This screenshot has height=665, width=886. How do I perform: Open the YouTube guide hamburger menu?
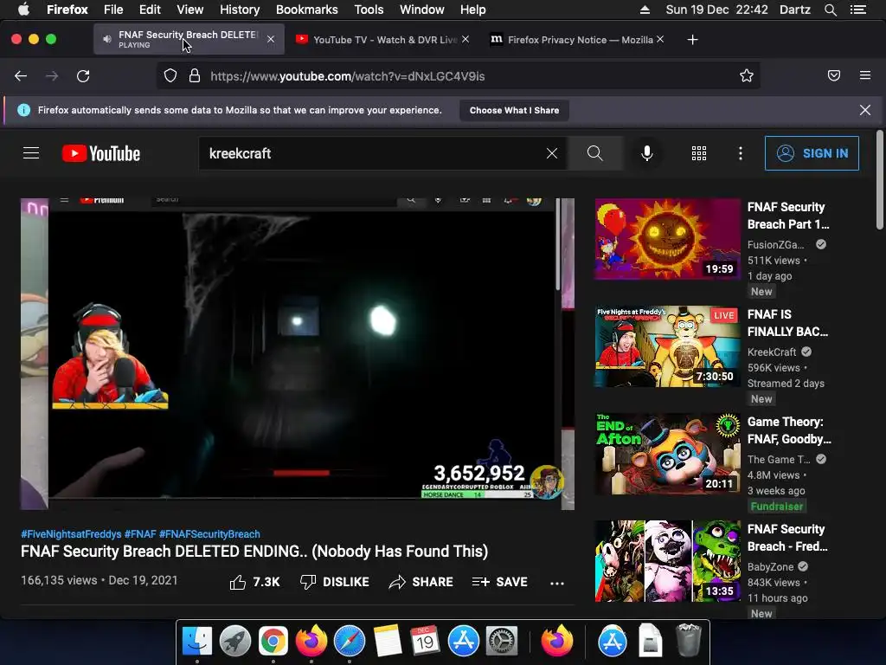click(x=31, y=153)
